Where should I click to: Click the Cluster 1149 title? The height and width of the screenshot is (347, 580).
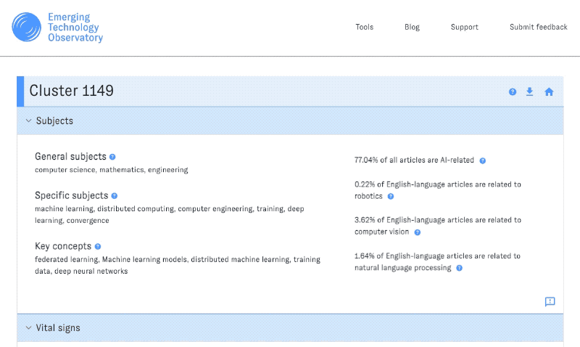point(71,91)
